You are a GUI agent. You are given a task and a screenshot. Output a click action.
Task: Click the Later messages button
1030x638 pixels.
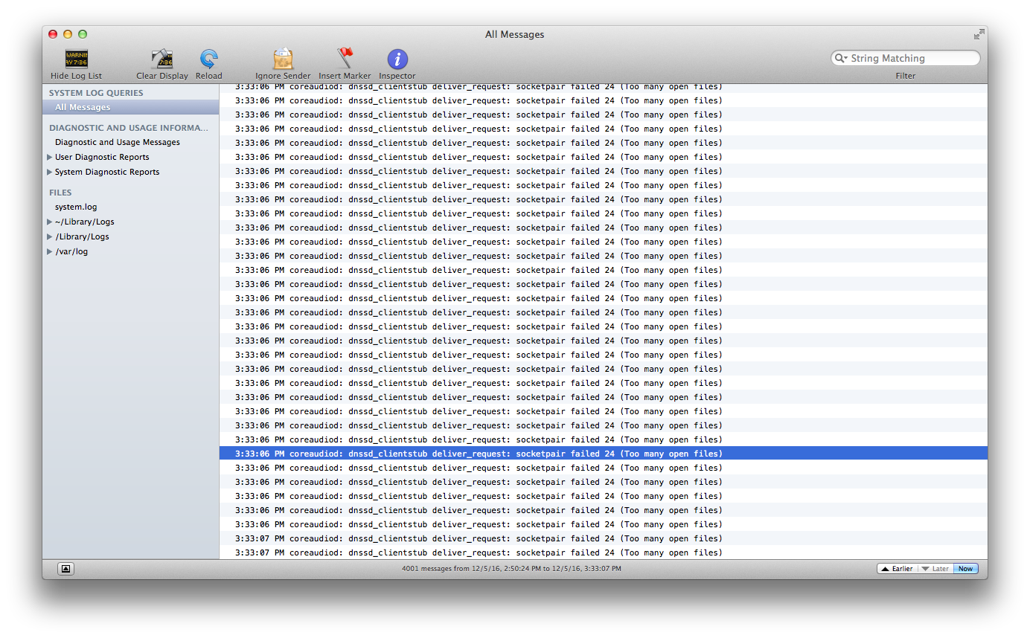(x=935, y=569)
